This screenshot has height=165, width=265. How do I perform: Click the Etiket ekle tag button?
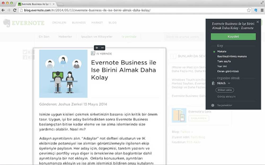pyautogui.click(x=225, y=90)
